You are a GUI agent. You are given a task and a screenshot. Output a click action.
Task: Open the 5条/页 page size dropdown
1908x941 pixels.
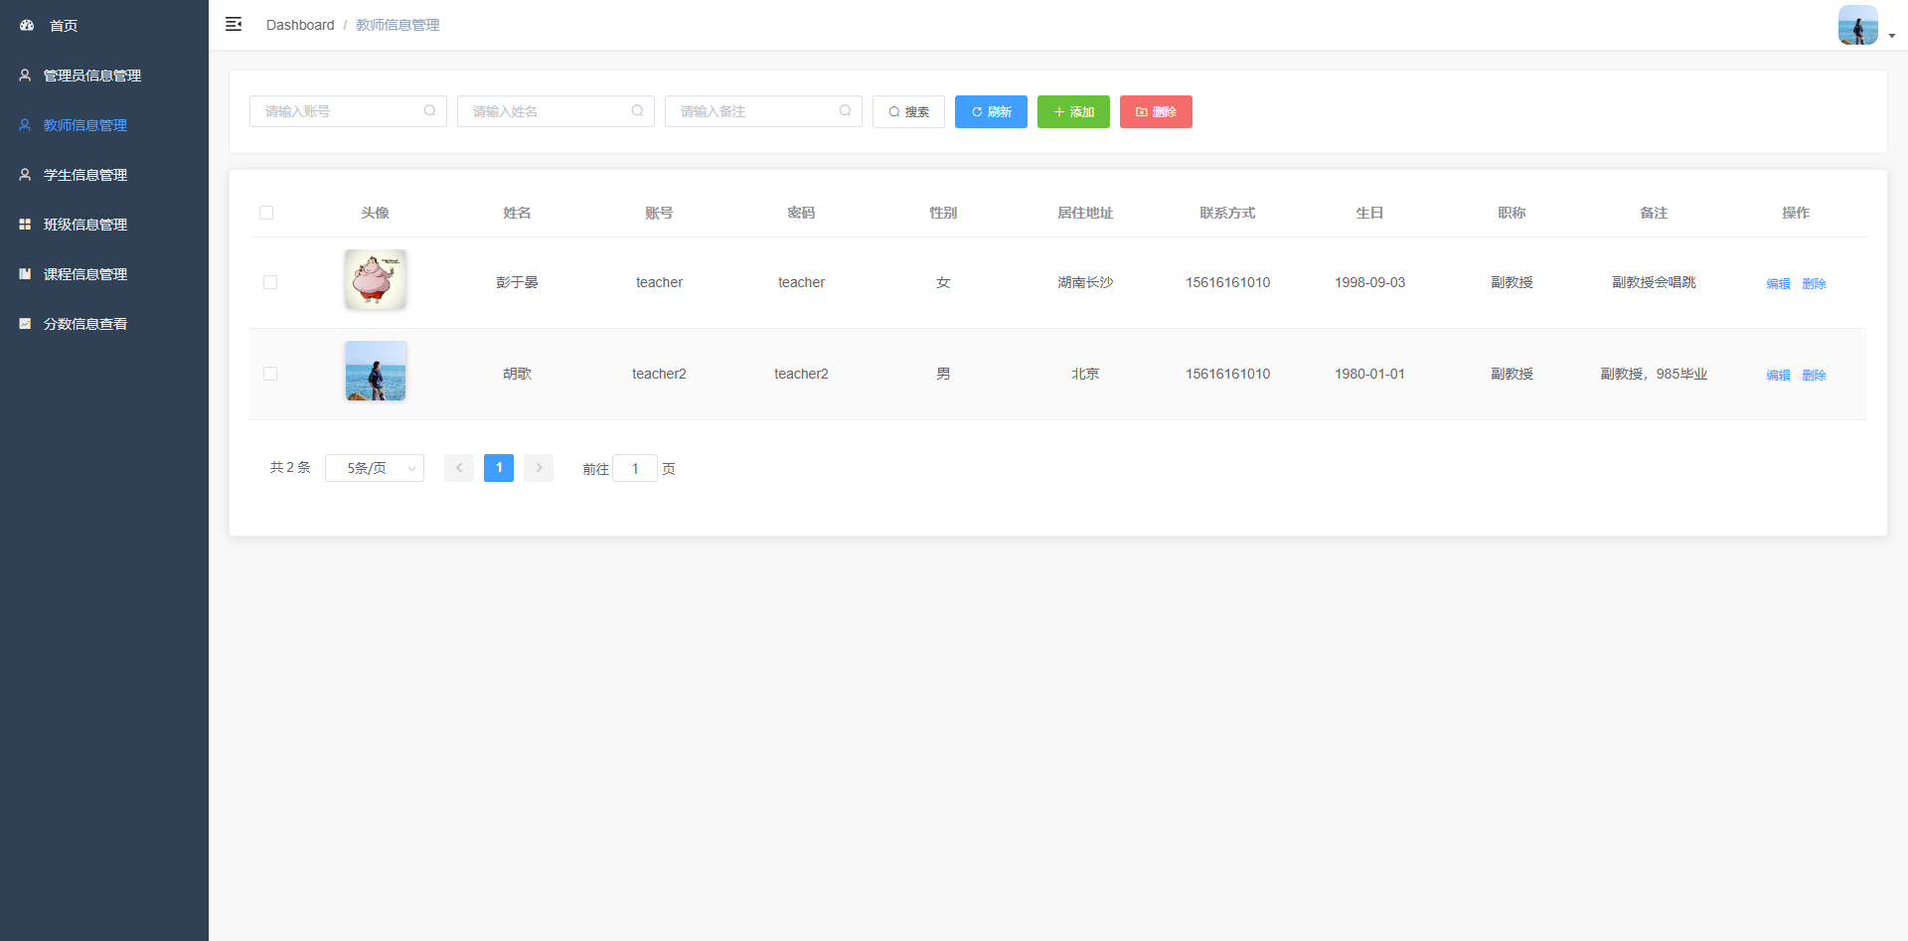point(375,468)
